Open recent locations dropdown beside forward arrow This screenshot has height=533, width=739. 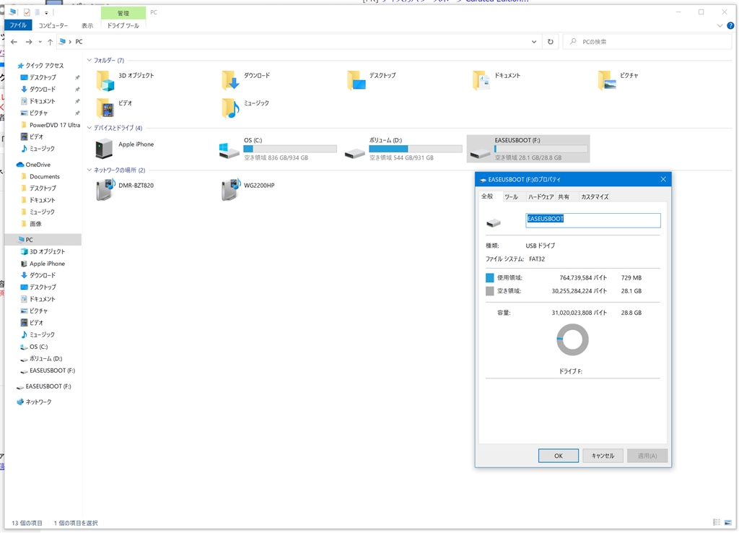(x=40, y=42)
